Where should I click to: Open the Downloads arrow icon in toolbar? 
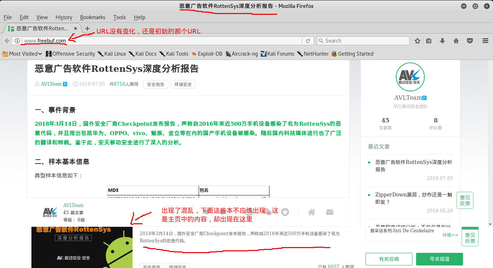(x=442, y=41)
